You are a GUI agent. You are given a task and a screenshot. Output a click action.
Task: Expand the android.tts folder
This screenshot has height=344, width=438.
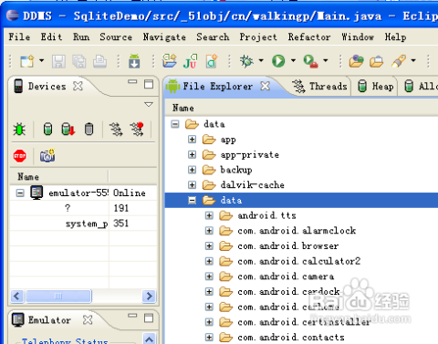click(x=209, y=215)
